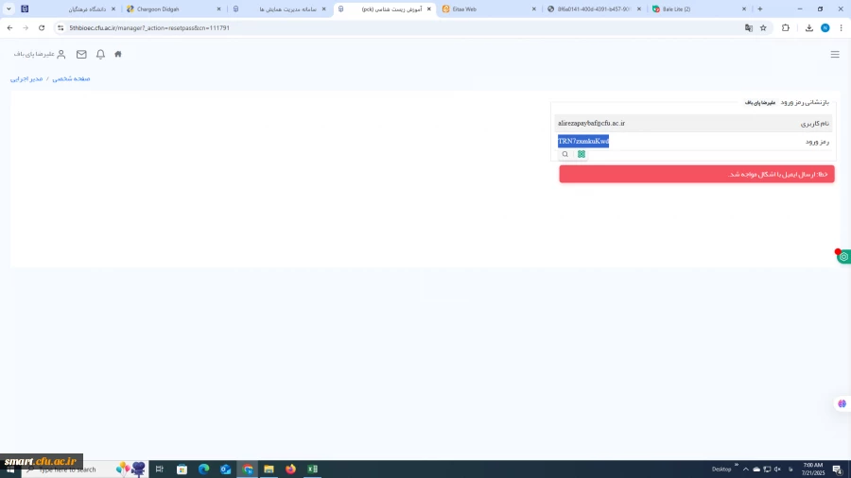Reload the page with the refresh button
This screenshot has height=478, width=851.
tap(42, 27)
